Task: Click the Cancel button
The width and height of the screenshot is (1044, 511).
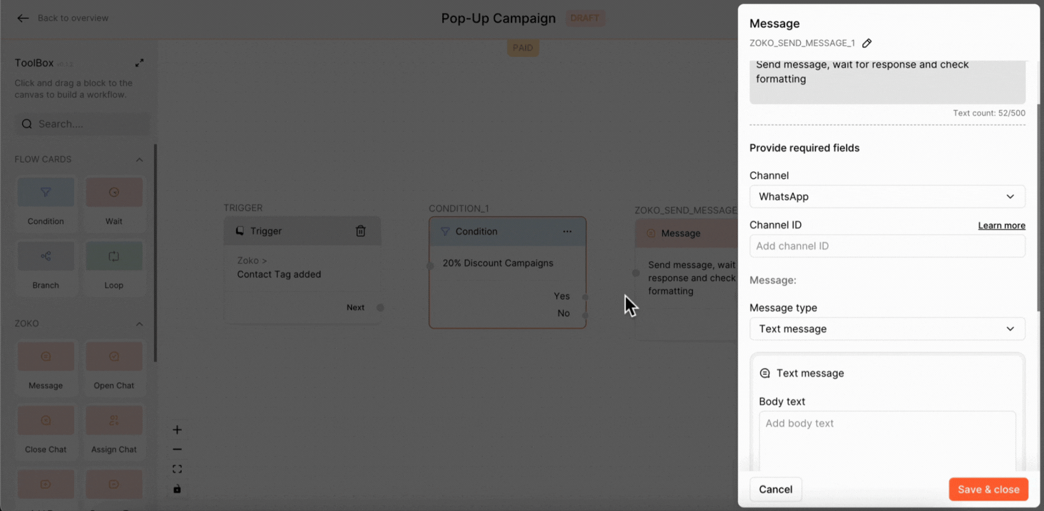Action: click(775, 489)
